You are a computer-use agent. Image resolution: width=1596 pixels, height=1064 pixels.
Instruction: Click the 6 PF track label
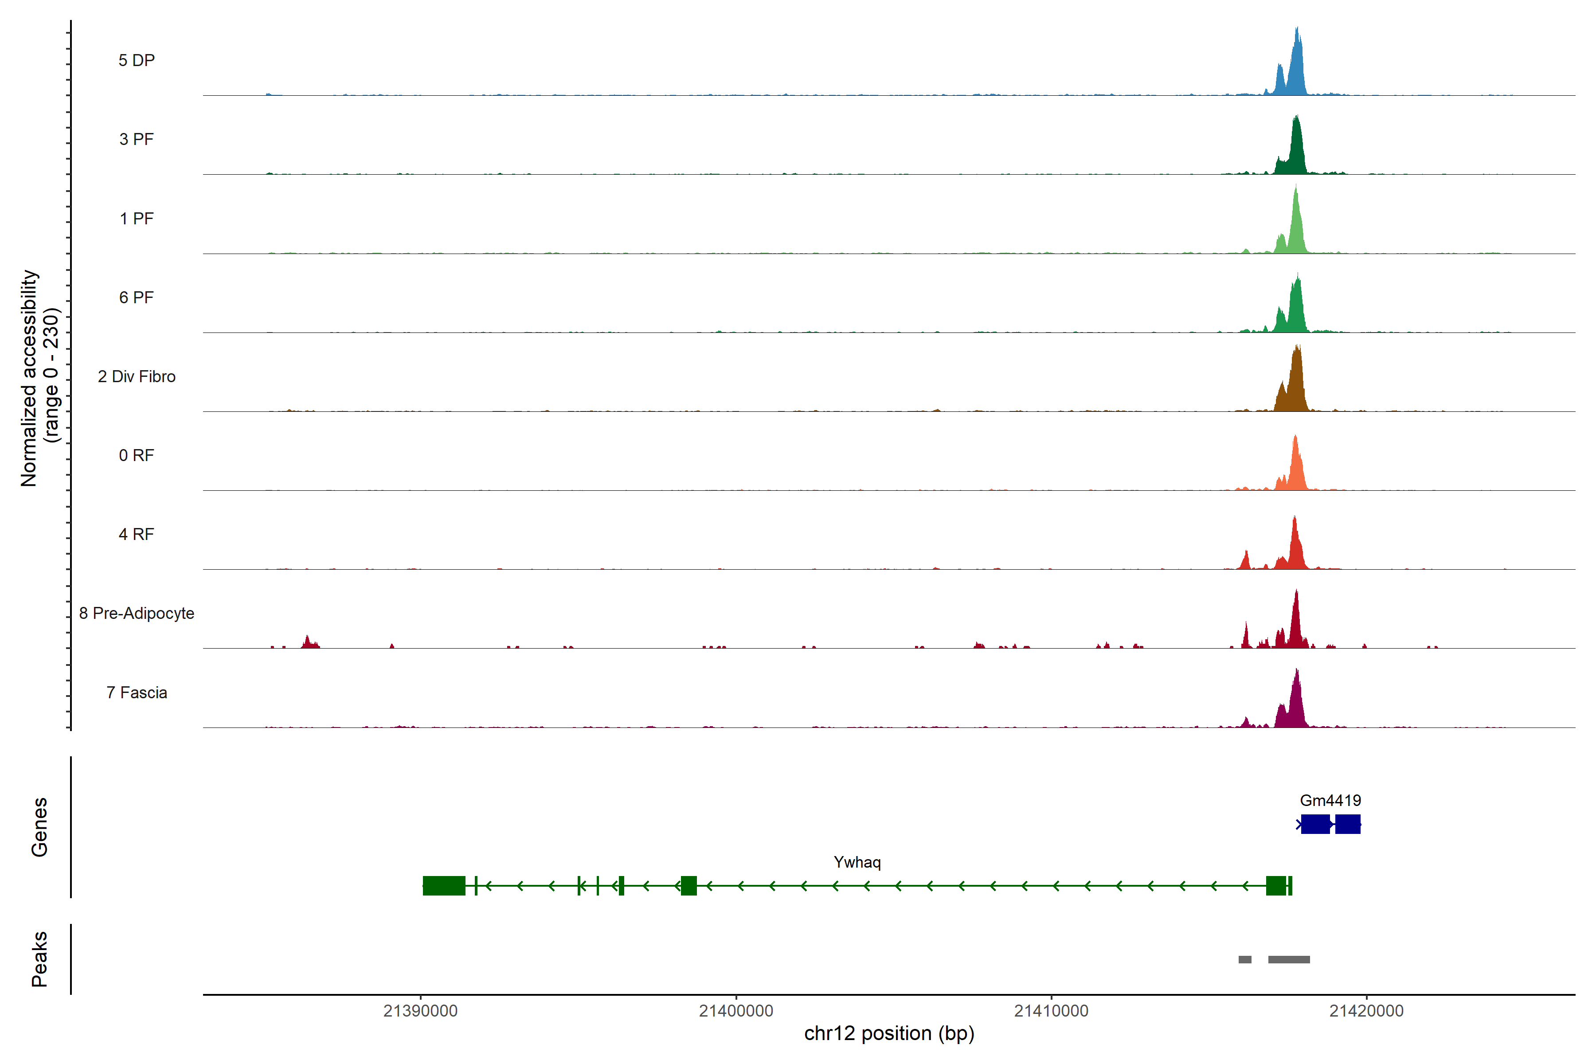click(x=137, y=297)
